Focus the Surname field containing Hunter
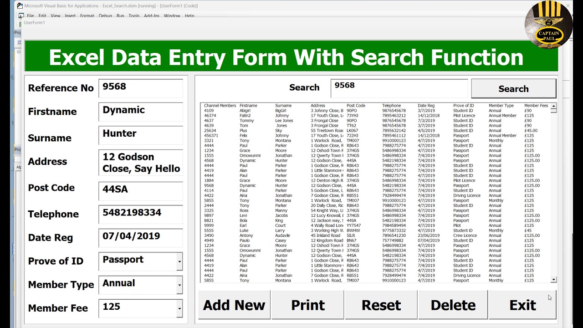The image size is (583, 328). coord(141,135)
